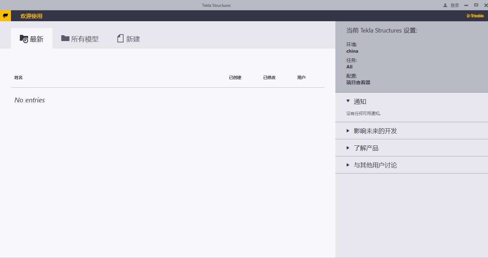Image resolution: width=488 pixels, height=258 pixels.
Task: Click the 项目查看器 configuration value
Action: click(x=358, y=82)
